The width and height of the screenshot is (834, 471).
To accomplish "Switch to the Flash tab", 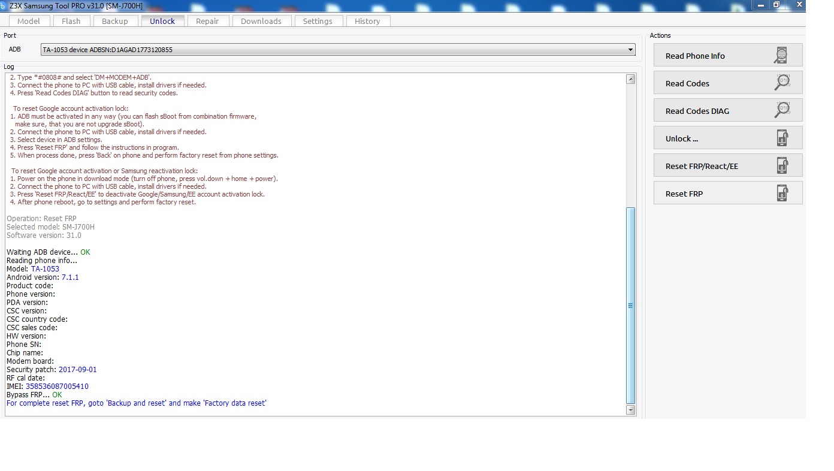I will (71, 21).
